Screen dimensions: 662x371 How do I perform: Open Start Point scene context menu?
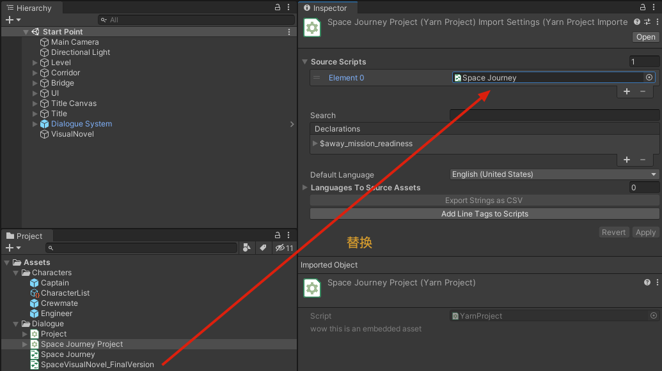288,32
